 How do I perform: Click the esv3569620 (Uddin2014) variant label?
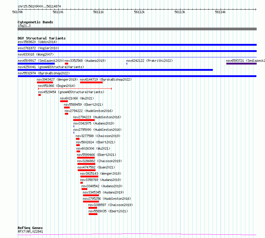click(38, 42)
